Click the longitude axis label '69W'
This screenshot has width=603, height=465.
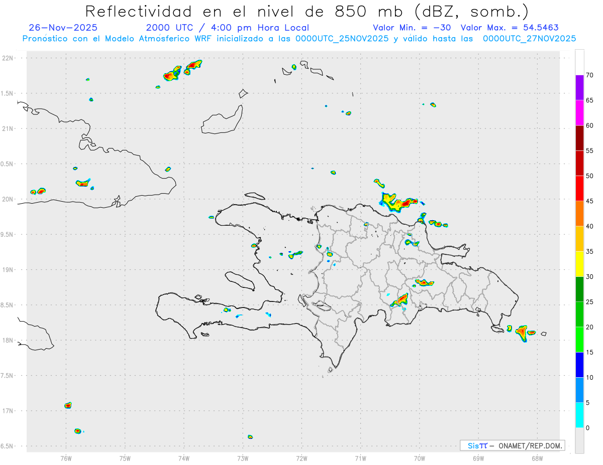(478, 458)
